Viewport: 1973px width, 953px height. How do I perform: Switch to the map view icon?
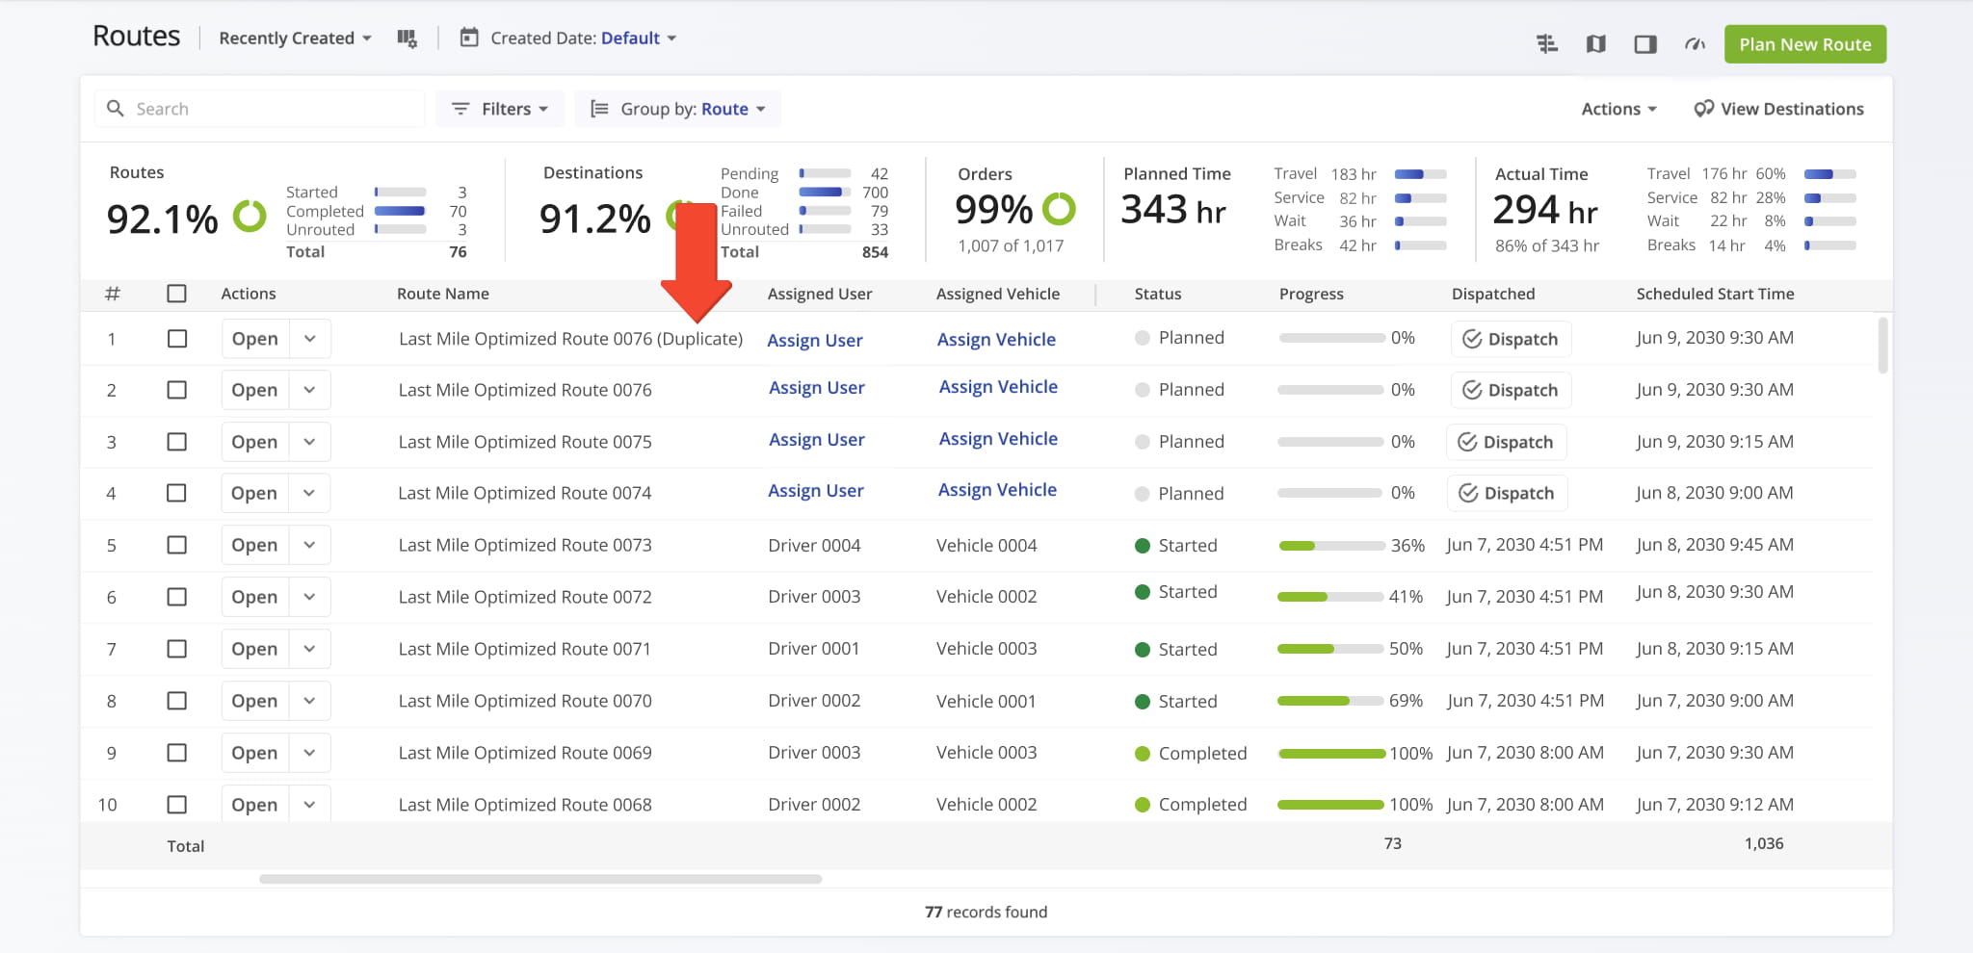click(1596, 44)
